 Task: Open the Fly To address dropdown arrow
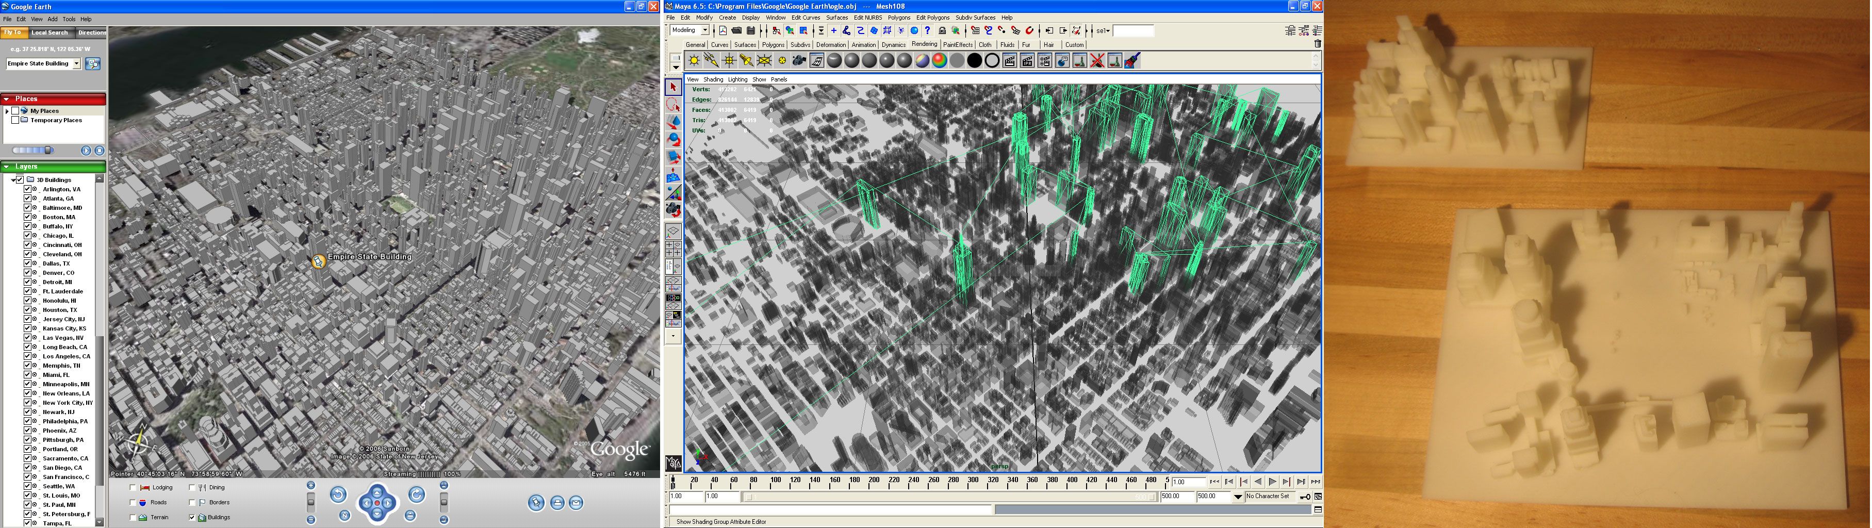pyautogui.click(x=76, y=64)
